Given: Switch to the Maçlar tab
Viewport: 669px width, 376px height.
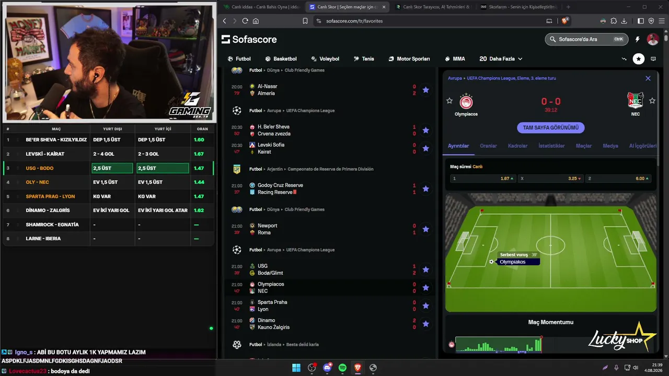Looking at the screenshot, I should [584, 146].
